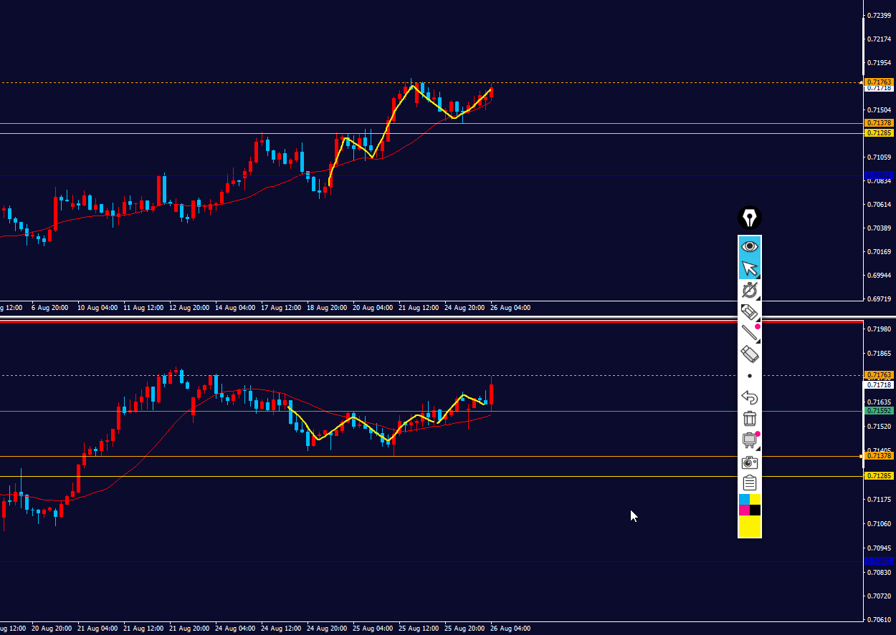Screen dimensions: 896x635
Task: Click the Epic Pen nib logo button
Action: [x=749, y=218]
